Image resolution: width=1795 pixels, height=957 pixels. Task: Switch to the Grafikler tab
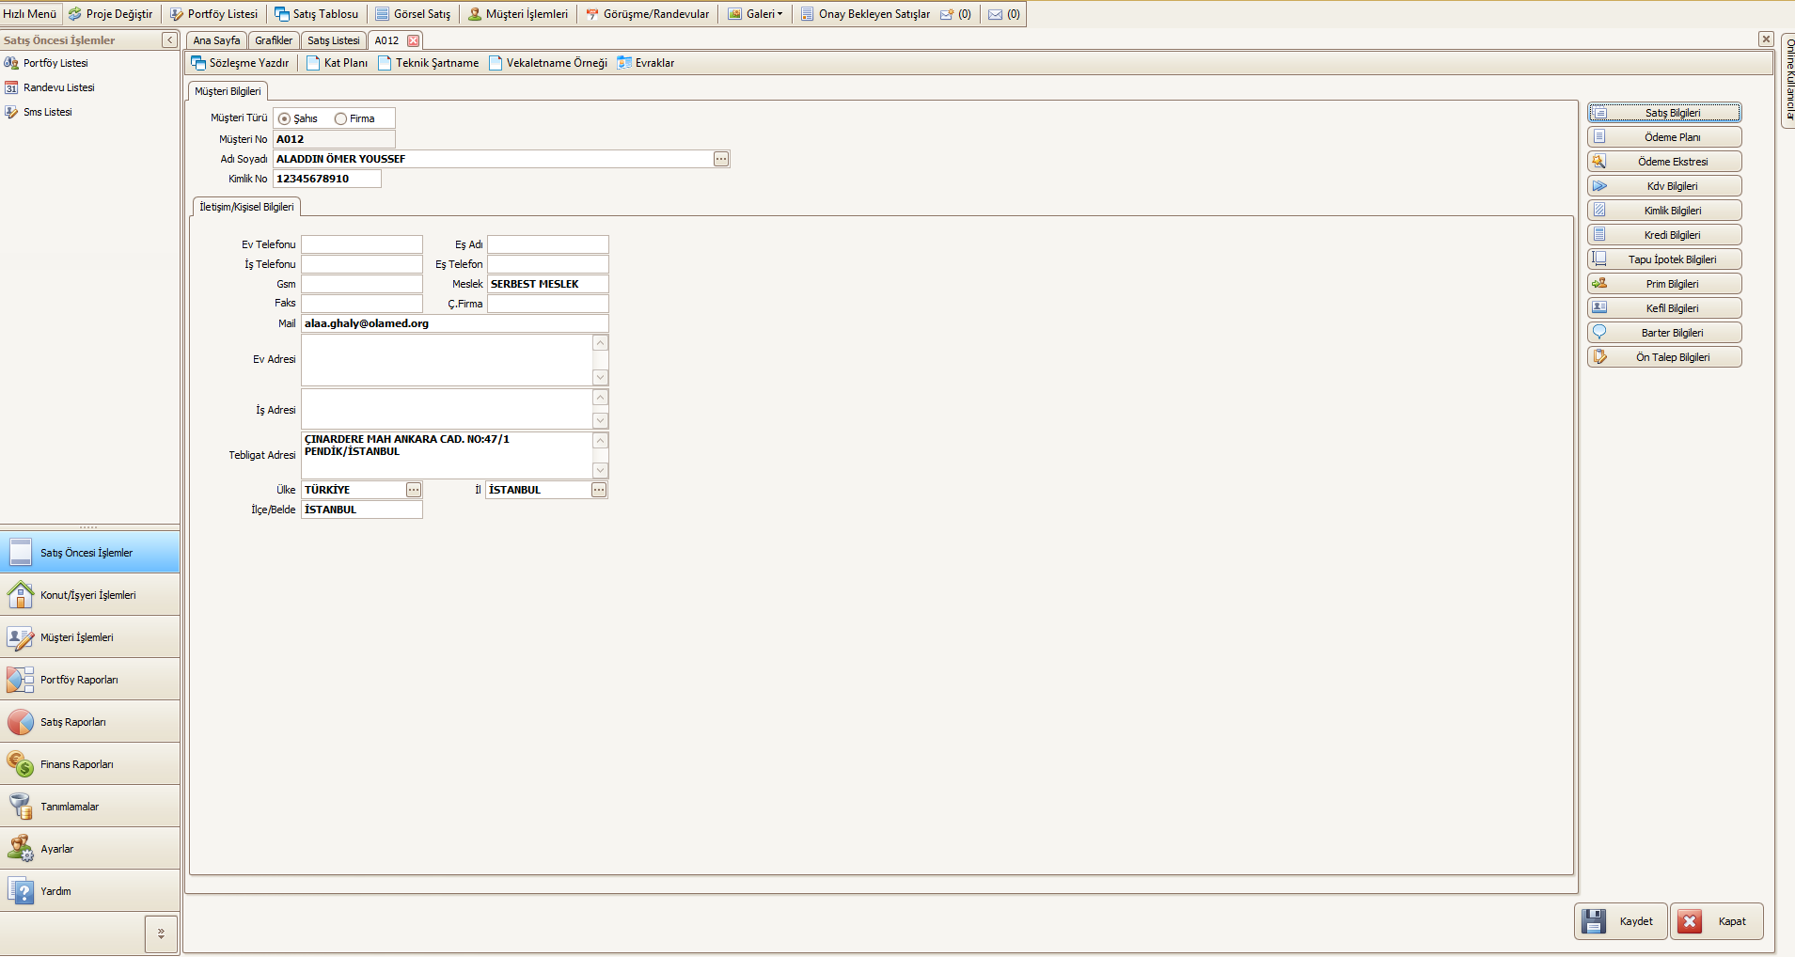[x=274, y=40]
